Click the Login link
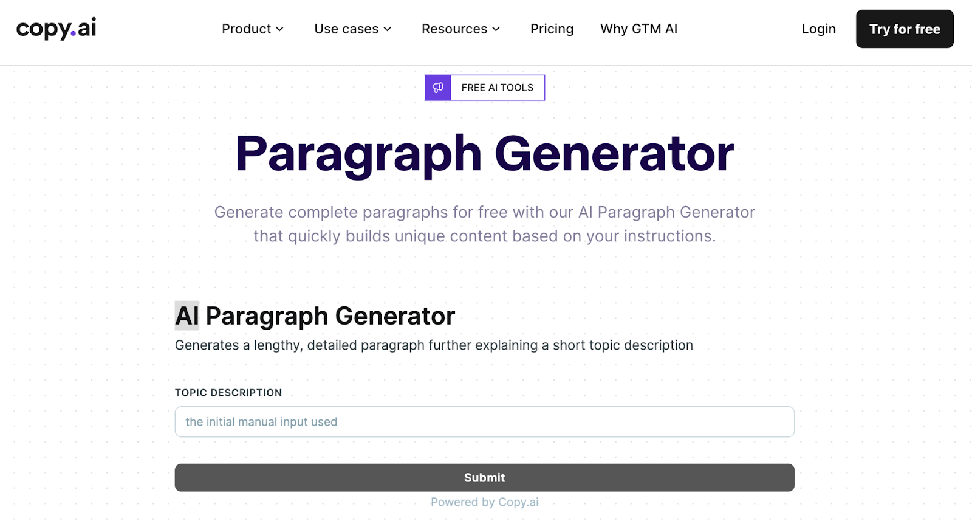This screenshot has height=521, width=972. coord(818,29)
